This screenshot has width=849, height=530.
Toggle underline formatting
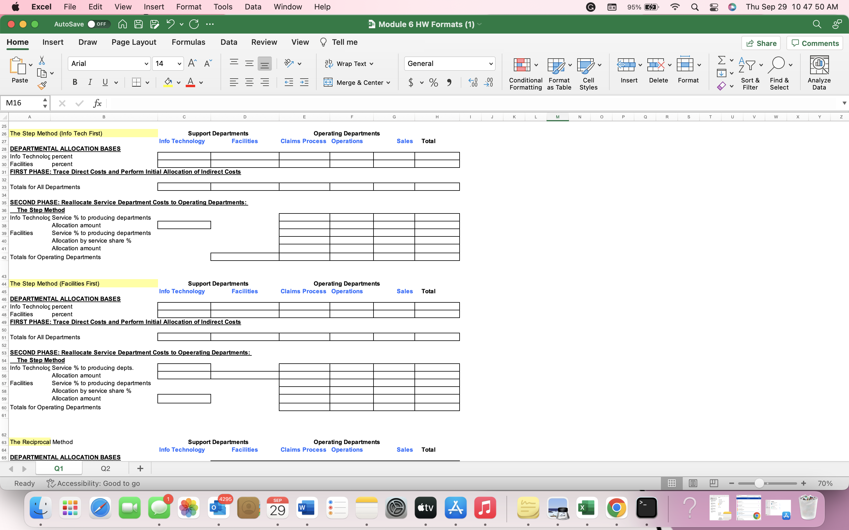pos(105,82)
